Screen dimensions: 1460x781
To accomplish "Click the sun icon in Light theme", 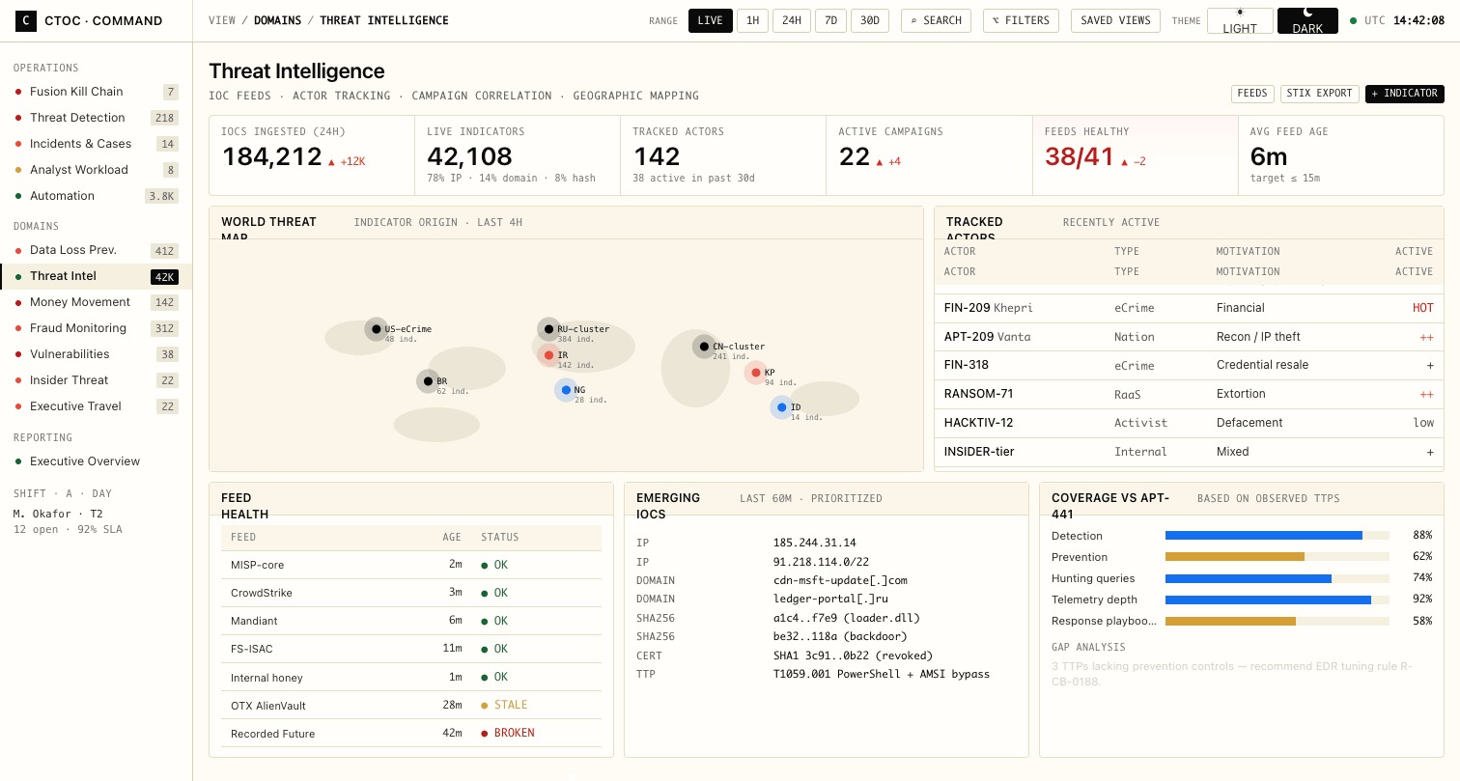I will coord(1240,13).
